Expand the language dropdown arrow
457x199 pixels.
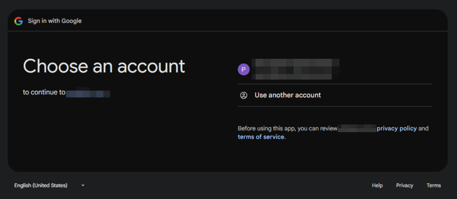[83, 185]
